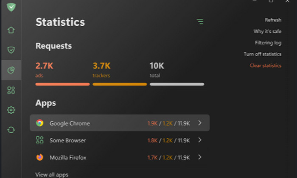Expand Mozilla Firefox row chevron
The width and height of the screenshot is (297, 178).
(x=200, y=157)
